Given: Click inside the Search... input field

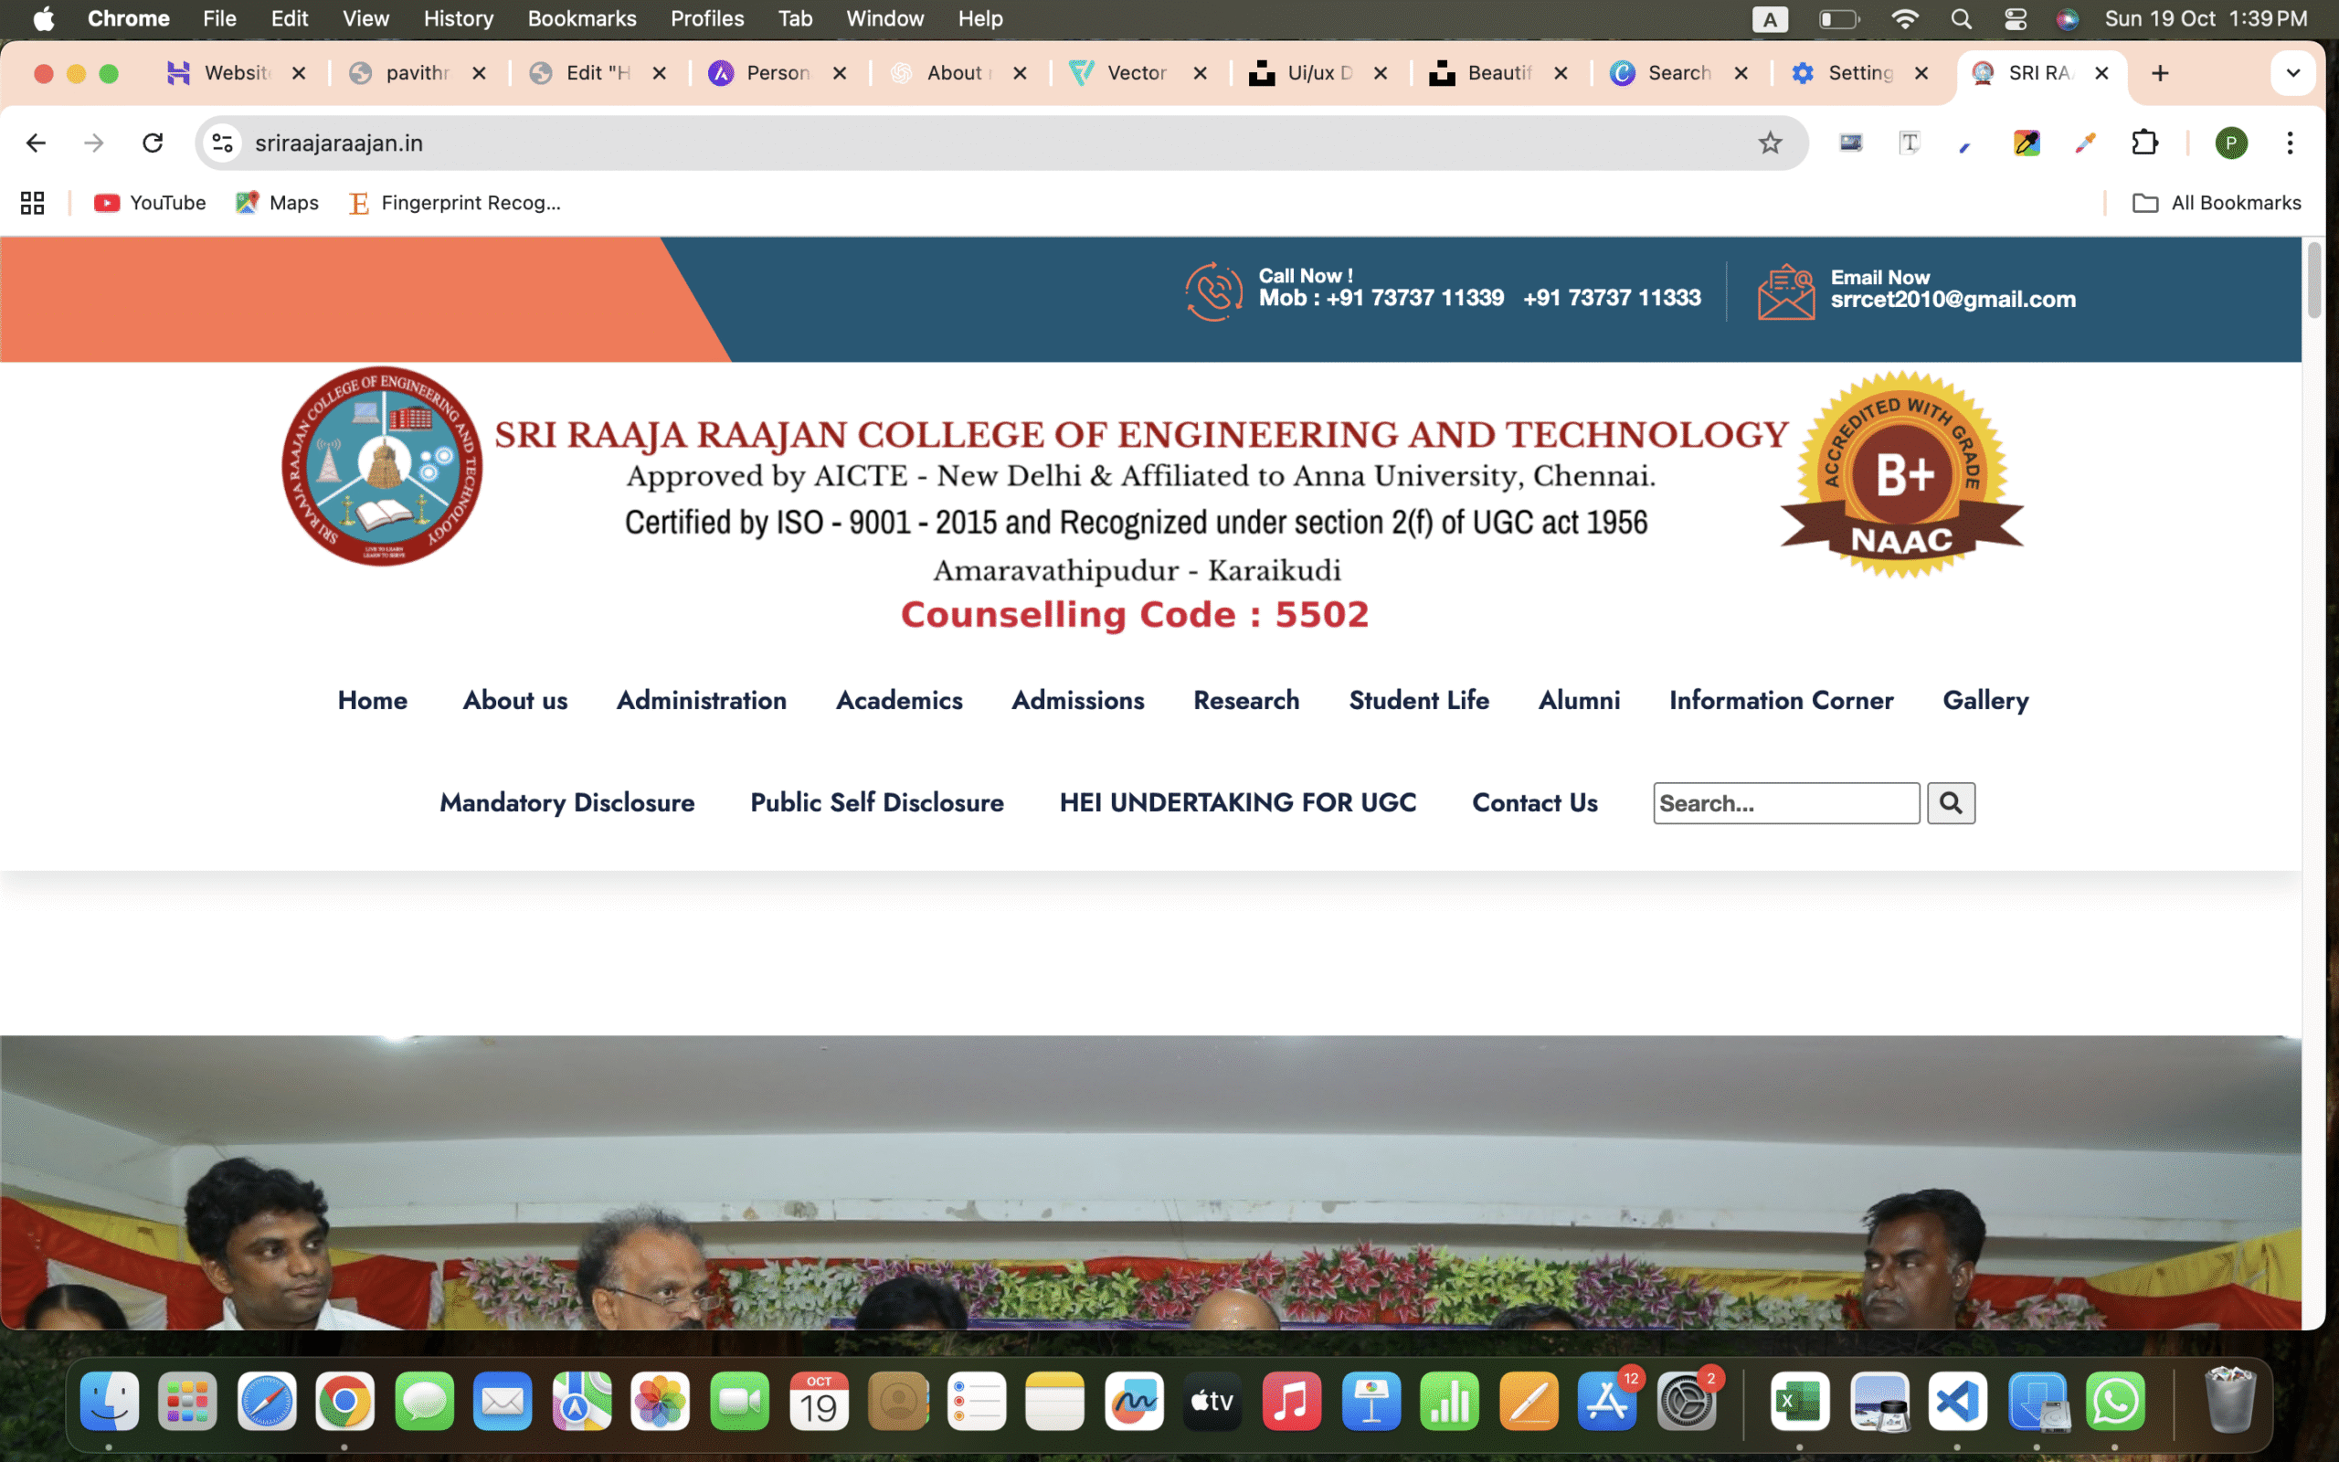Looking at the screenshot, I should (x=1785, y=802).
